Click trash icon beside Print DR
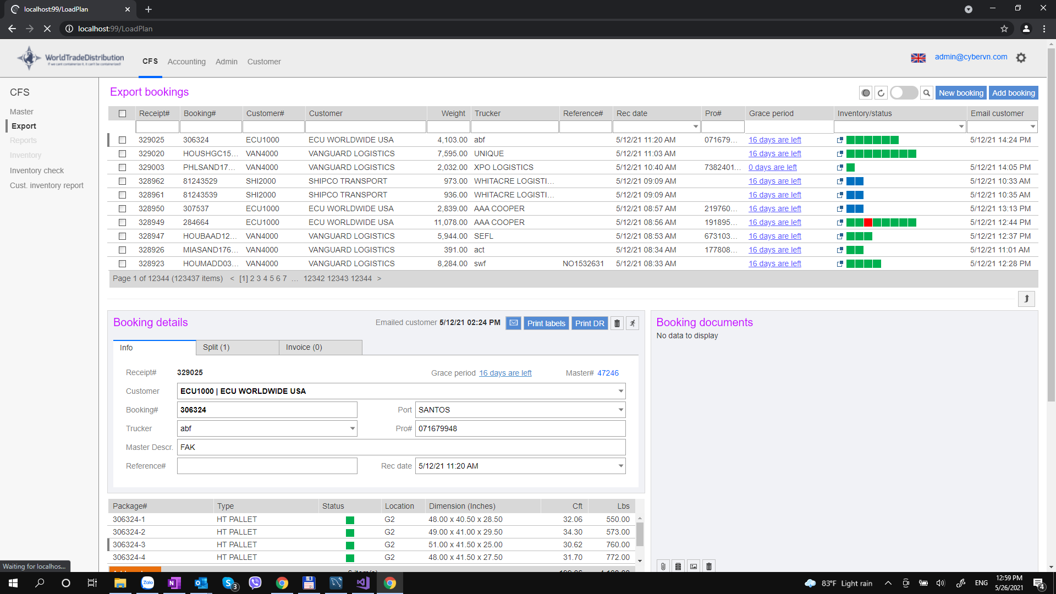Screen dimensions: 1056x594 pos(617,323)
